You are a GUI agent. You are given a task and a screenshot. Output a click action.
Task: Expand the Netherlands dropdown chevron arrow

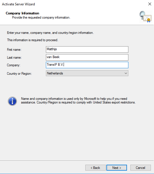126,73
